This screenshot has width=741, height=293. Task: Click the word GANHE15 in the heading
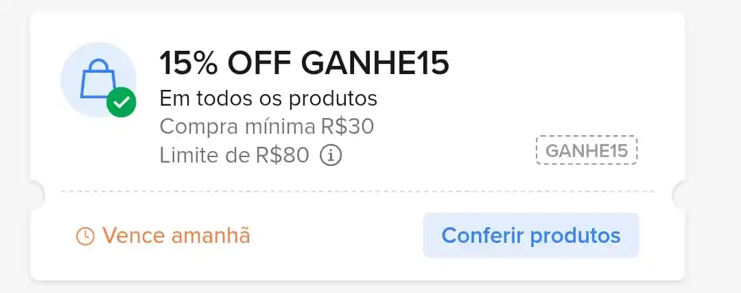click(375, 64)
